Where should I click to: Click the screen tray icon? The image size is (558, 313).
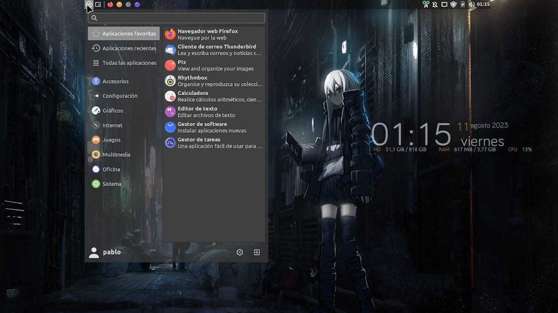[x=444, y=4]
